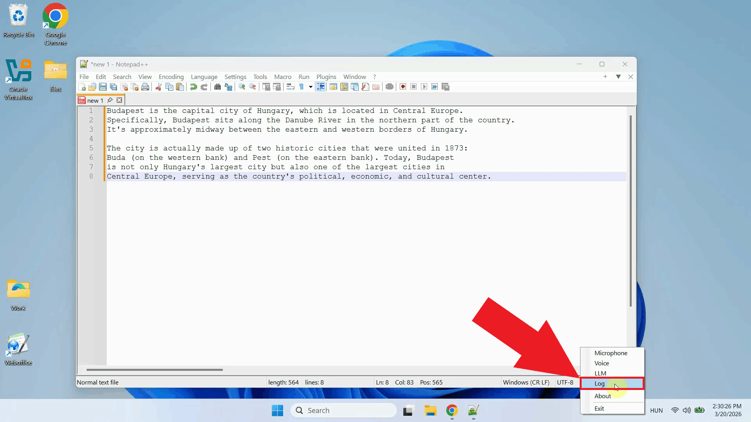Print the current document
The height and width of the screenshot is (422, 751).
[x=145, y=87]
